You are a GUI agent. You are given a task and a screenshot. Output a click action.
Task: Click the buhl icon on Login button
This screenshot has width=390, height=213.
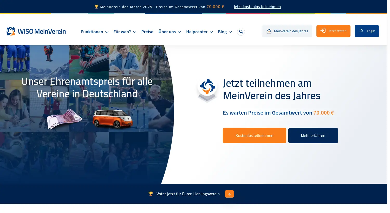361,31
